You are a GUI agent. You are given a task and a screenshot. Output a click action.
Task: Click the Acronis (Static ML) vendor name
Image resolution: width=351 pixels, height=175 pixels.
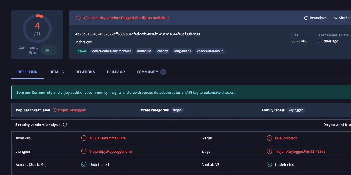[31, 164]
